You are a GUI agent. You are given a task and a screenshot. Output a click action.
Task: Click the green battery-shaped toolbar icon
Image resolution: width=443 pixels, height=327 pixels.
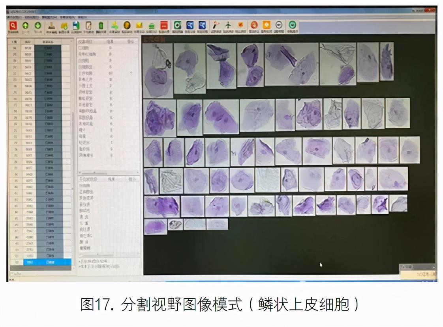click(100, 25)
